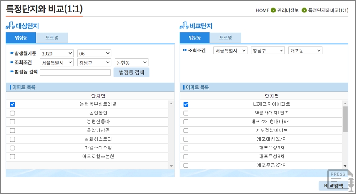The width and height of the screenshot is (356, 194).
Task: Check the SH공사대치1단지 checkbox
Action: pos(186,113)
